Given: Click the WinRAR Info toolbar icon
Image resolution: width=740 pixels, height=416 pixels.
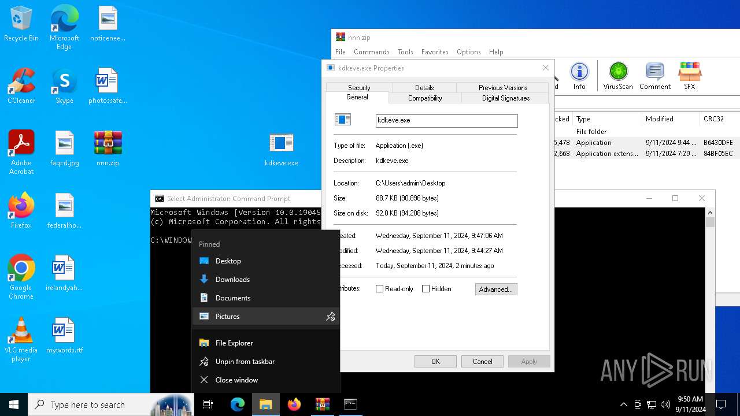Looking at the screenshot, I should tap(579, 76).
